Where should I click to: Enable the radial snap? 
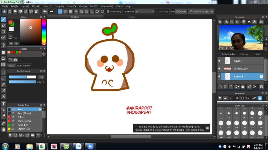click(81, 11)
